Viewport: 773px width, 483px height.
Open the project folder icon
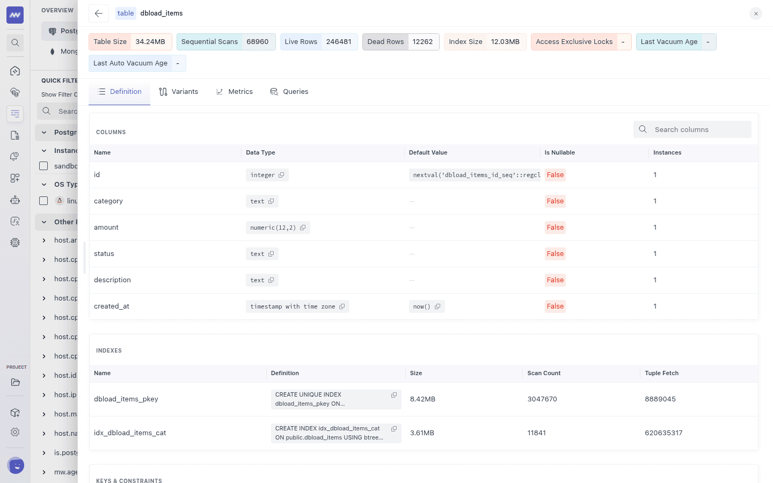15,383
